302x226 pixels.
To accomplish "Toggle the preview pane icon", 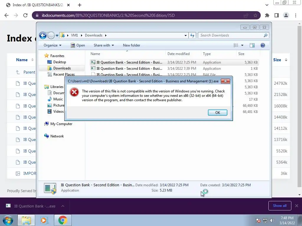I will [252, 45].
